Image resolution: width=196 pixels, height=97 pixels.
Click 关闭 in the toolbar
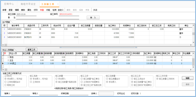click(x=95, y=10)
